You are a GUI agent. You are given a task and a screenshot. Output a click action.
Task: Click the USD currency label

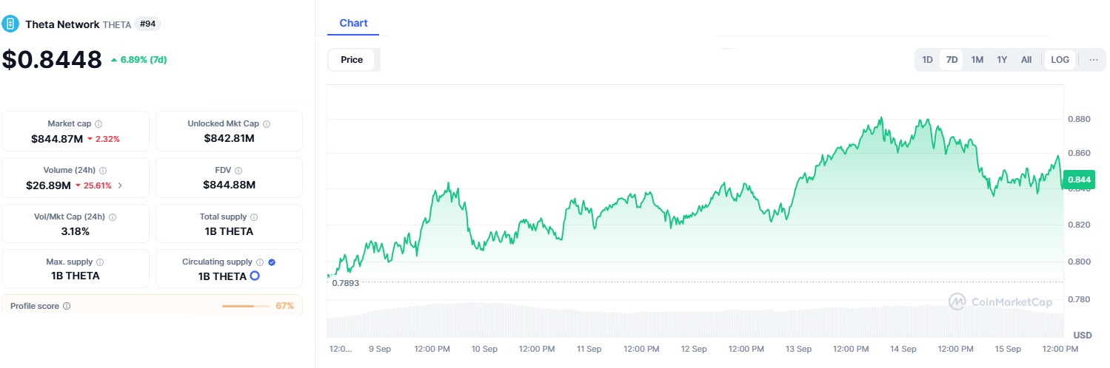[x=1083, y=335]
